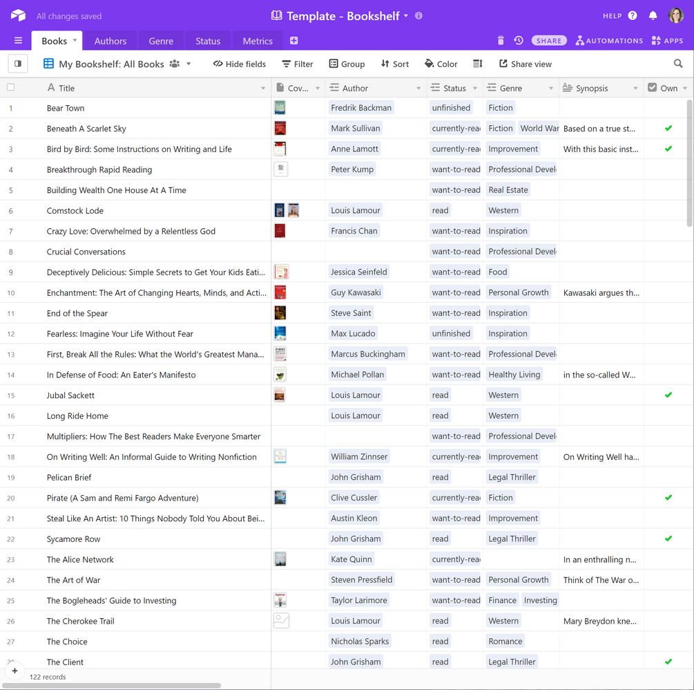Viewport: 694px width, 690px height.
Task: Click the horizontal scrollbar at bottom
Action: (112, 685)
